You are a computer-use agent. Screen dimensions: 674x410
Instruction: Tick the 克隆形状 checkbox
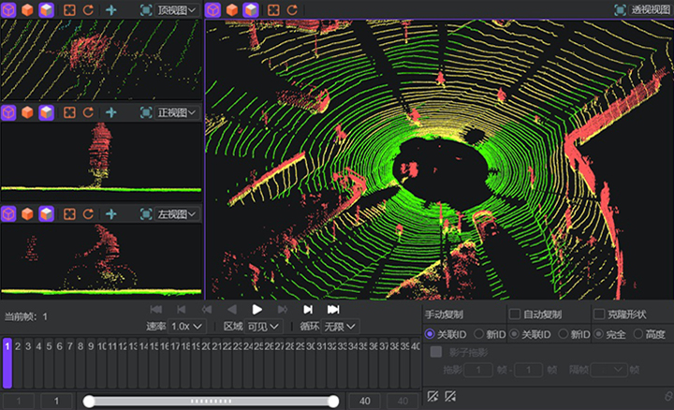[599, 315]
